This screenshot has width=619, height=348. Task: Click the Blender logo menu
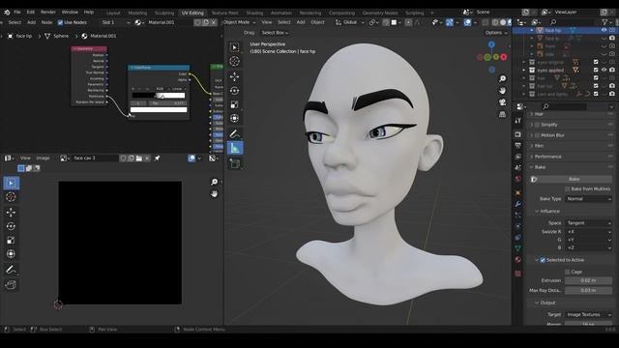click(7, 13)
